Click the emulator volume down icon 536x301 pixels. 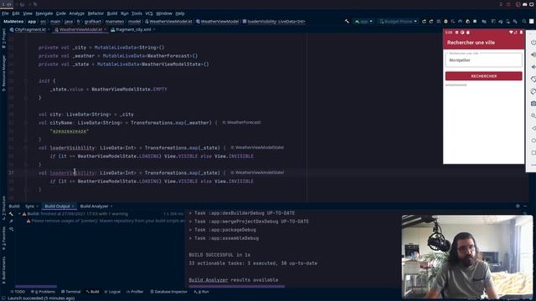coord(533,67)
